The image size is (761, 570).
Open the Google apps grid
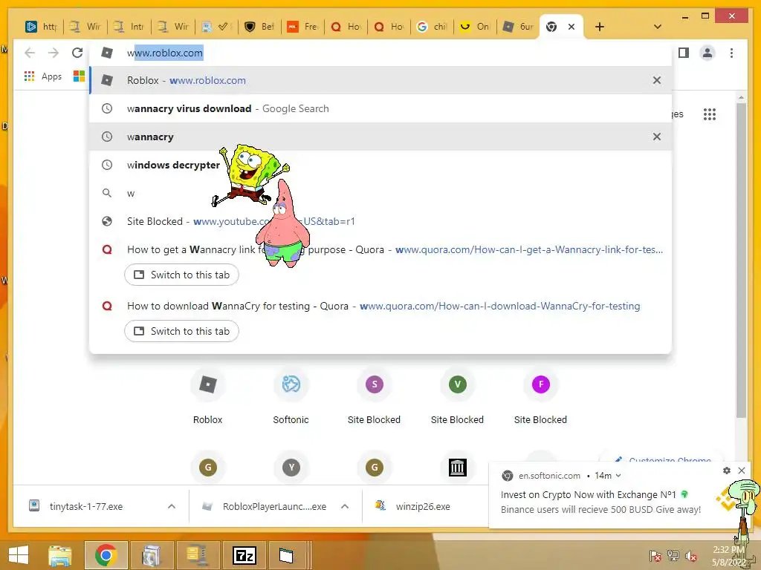click(x=710, y=114)
